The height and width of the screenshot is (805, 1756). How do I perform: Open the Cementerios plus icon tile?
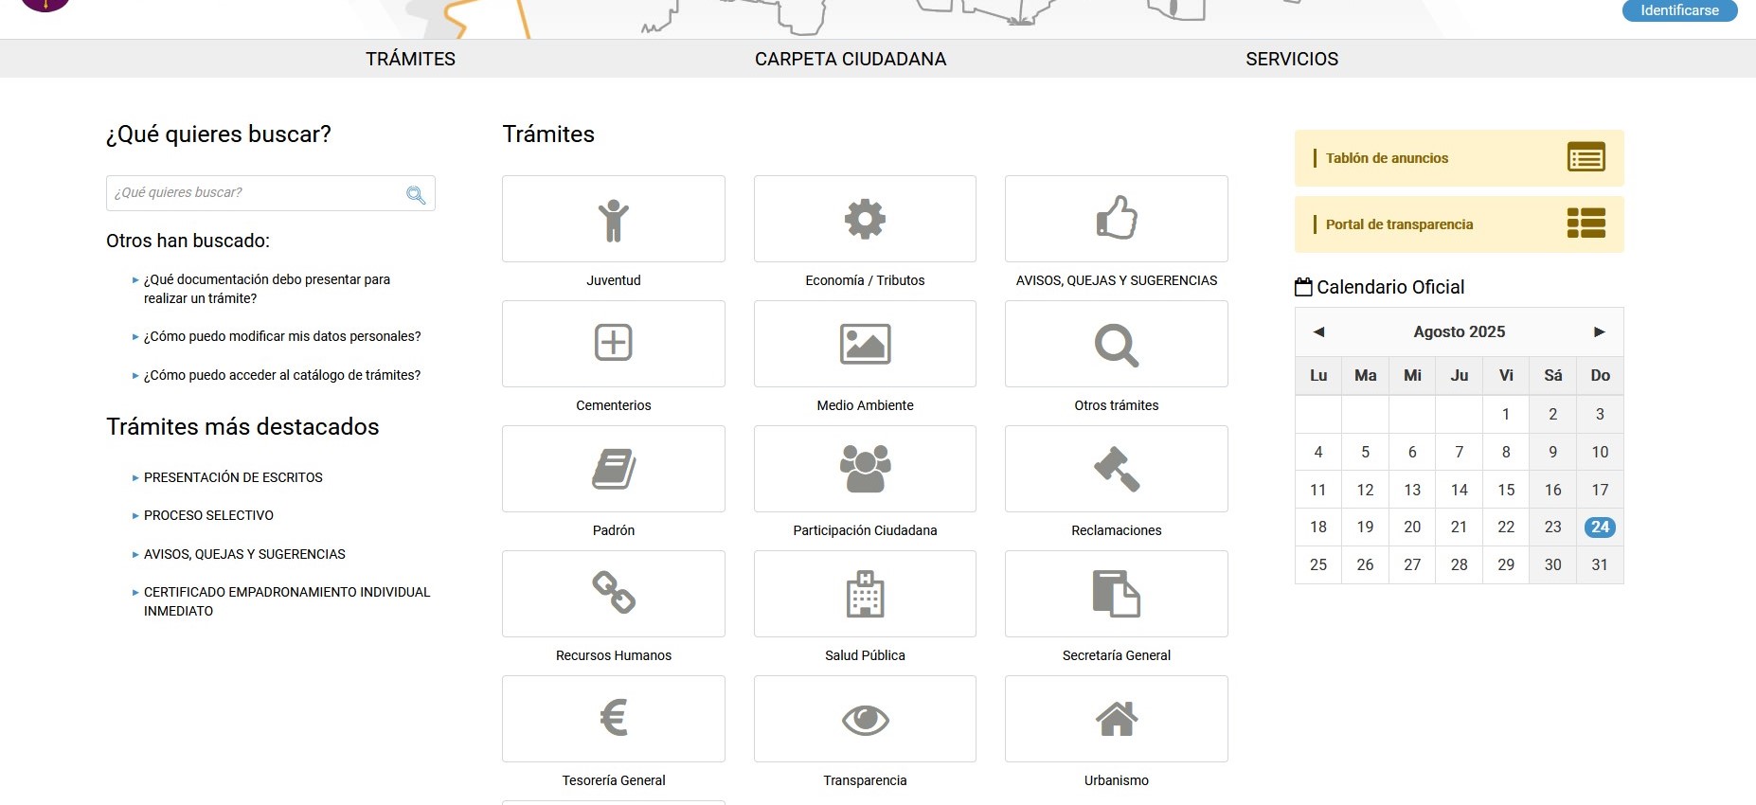coord(613,343)
